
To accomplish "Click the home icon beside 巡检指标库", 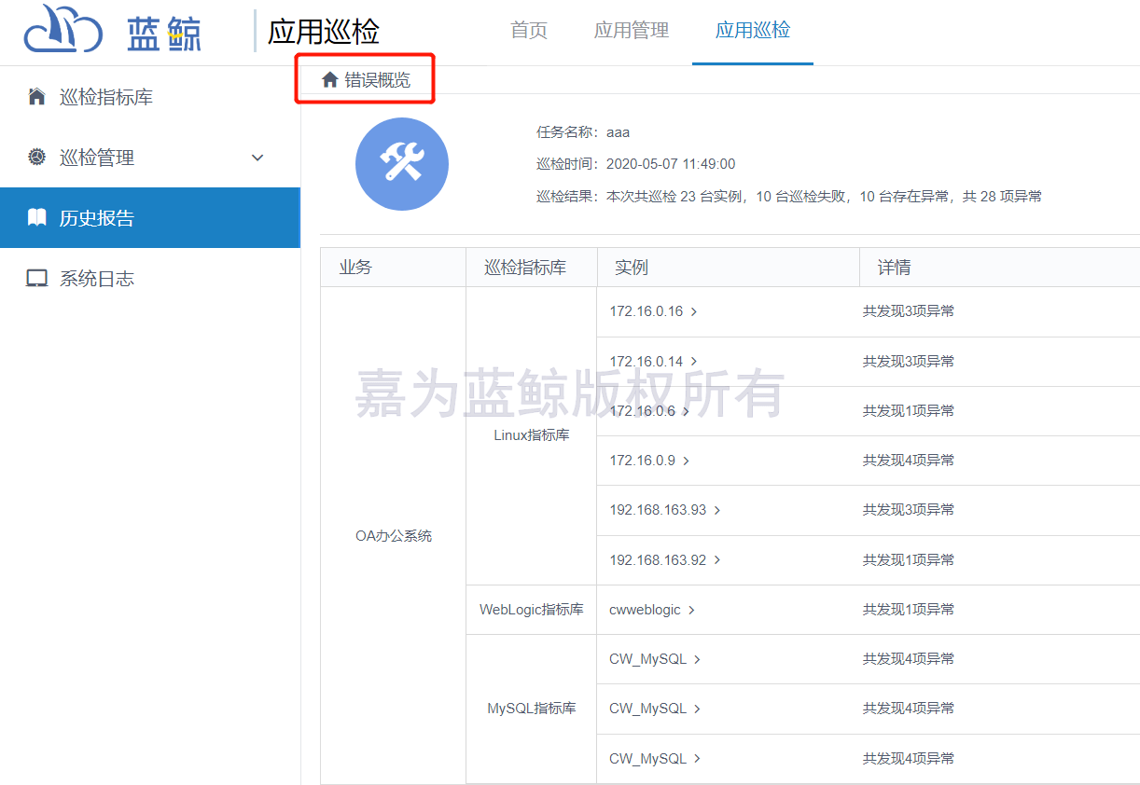I will click(x=37, y=97).
